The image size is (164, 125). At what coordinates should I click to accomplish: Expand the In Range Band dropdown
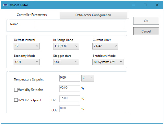(x=66, y=46)
